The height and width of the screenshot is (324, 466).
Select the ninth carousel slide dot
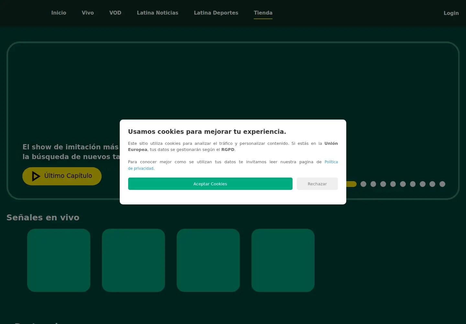432,184
